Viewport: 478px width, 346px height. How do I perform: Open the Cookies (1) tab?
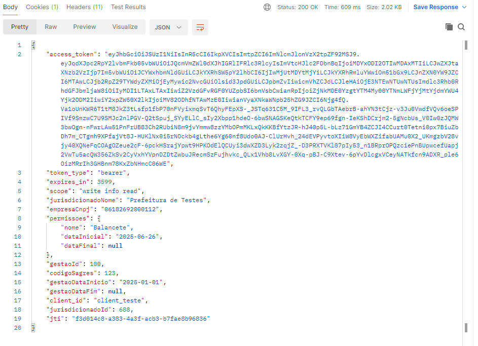tap(42, 7)
